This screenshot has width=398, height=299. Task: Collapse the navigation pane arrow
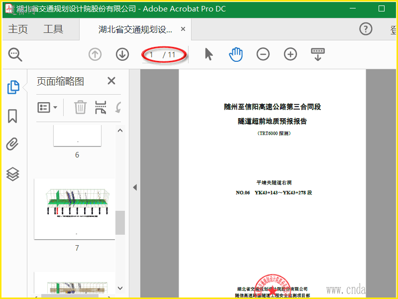pos(135,187)
